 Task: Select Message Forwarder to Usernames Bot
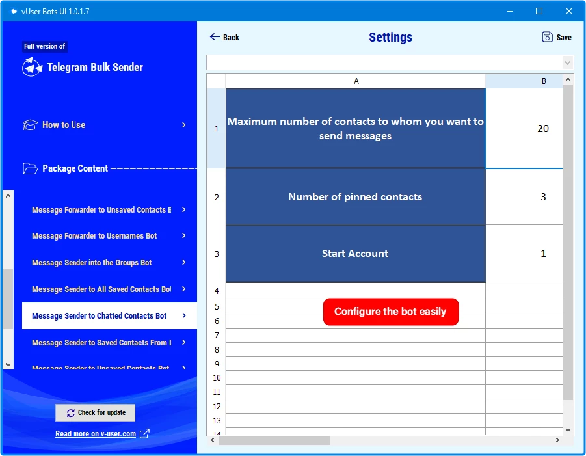pos(109,236)
